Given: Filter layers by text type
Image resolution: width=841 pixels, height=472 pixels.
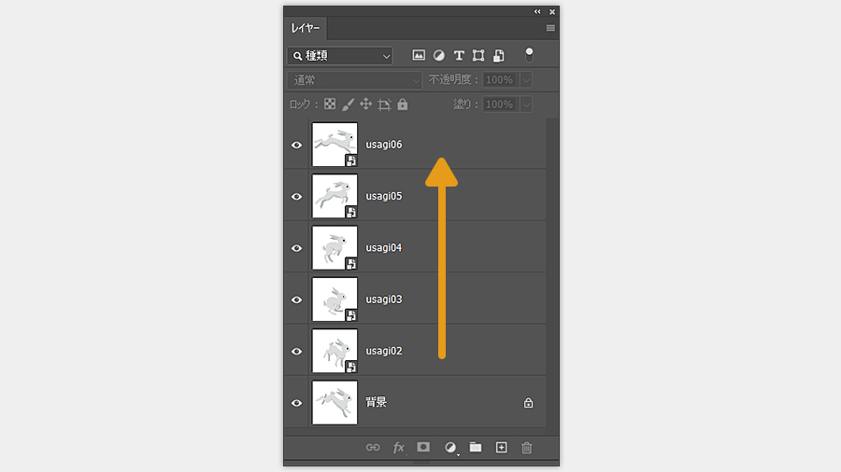Looking at the screenshot, I should (x=459, y=55).
